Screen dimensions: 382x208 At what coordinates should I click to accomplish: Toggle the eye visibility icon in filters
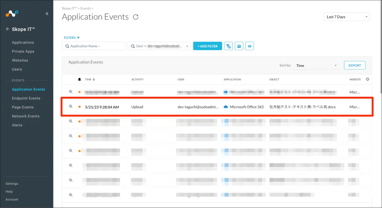[250, 46]
